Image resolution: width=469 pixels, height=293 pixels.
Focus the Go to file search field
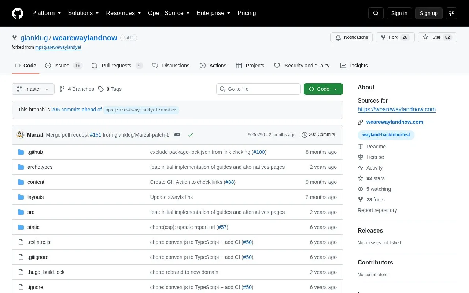258,89
